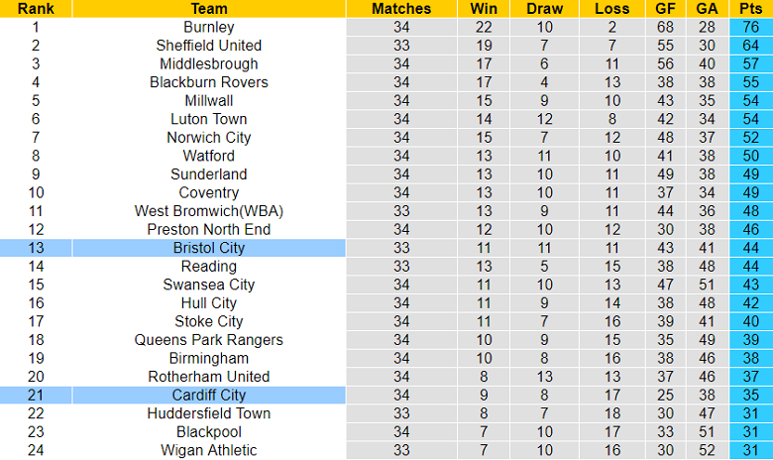Open West Bromwich(WBA) team page
The width and height of the screenshot is (773, 460).
(x=209, y=211)
